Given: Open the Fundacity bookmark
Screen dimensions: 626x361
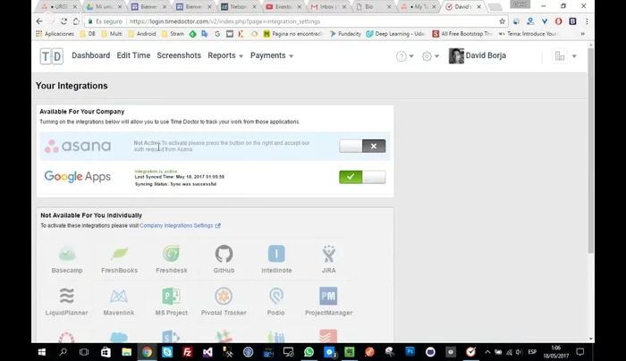Looking at the screenshot, I should pos(345,34).
